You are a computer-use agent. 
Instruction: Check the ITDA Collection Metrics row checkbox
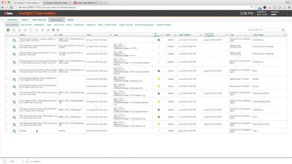[x=7, y=40]
